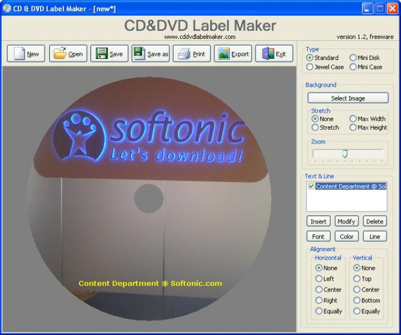Image resolution: width=401 pixels, height=335 pixels.
Task: Open the Font dialog button
Action: [318, 237]
